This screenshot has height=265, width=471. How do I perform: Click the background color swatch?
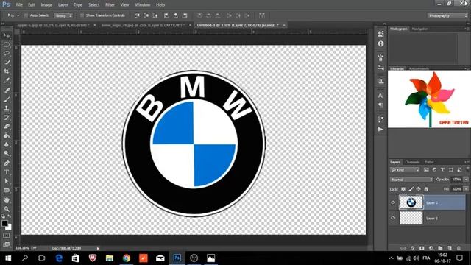(x=9, y=227)
